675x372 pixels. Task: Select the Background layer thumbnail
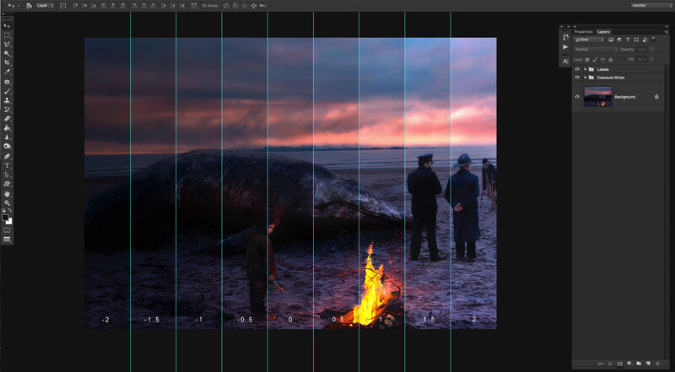(598, 97)
